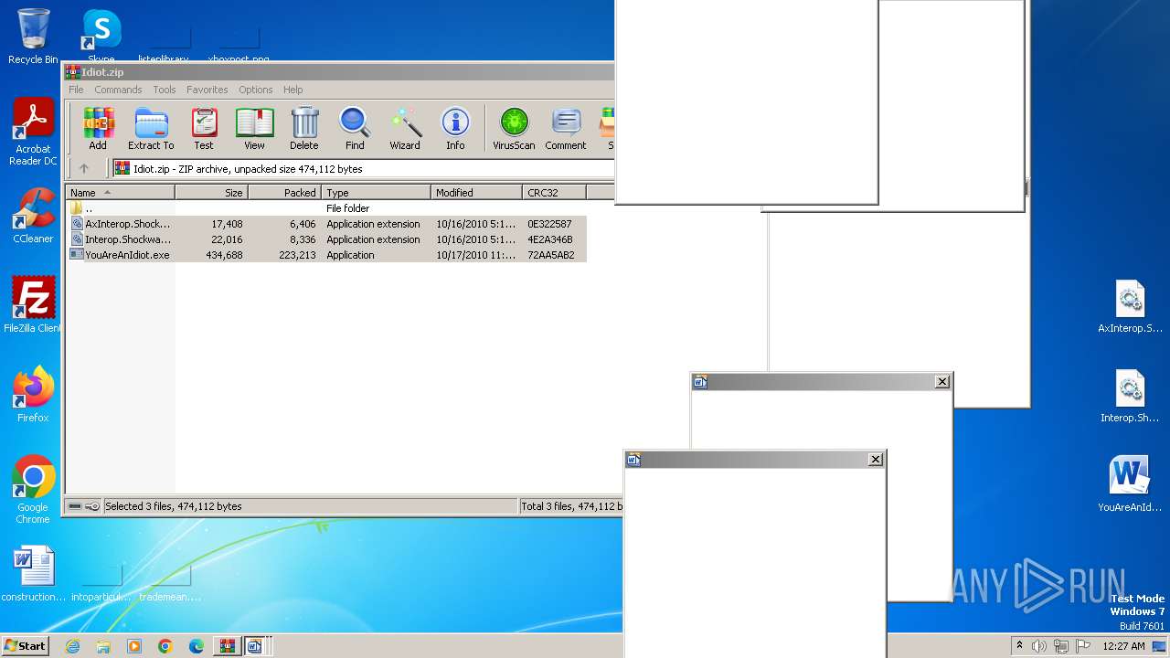
Task: Close the upper popup window with X
Action: (x=942, y=382)
